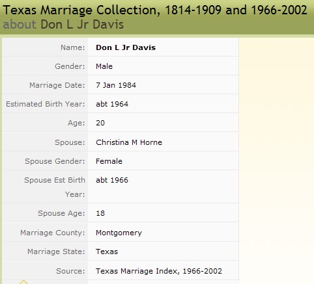Click the Montgomery county value
Viewport: 314px width, 284px height.
pyautogui.click(x=119, y=233)
